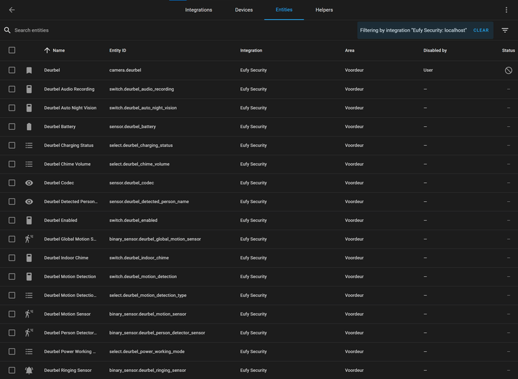Click the switch icon for Deurbel Enabled
Image resolution: width=518 pixels, height=379 pixels.
click(x=29, y=221)
